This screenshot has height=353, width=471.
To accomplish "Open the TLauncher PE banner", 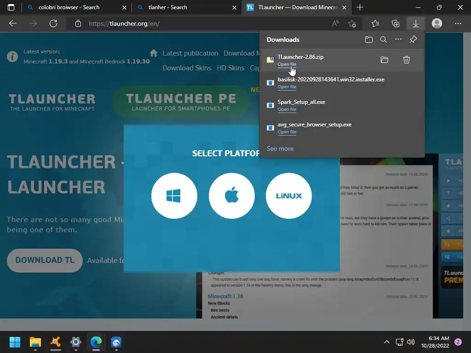I will point(180,102).
